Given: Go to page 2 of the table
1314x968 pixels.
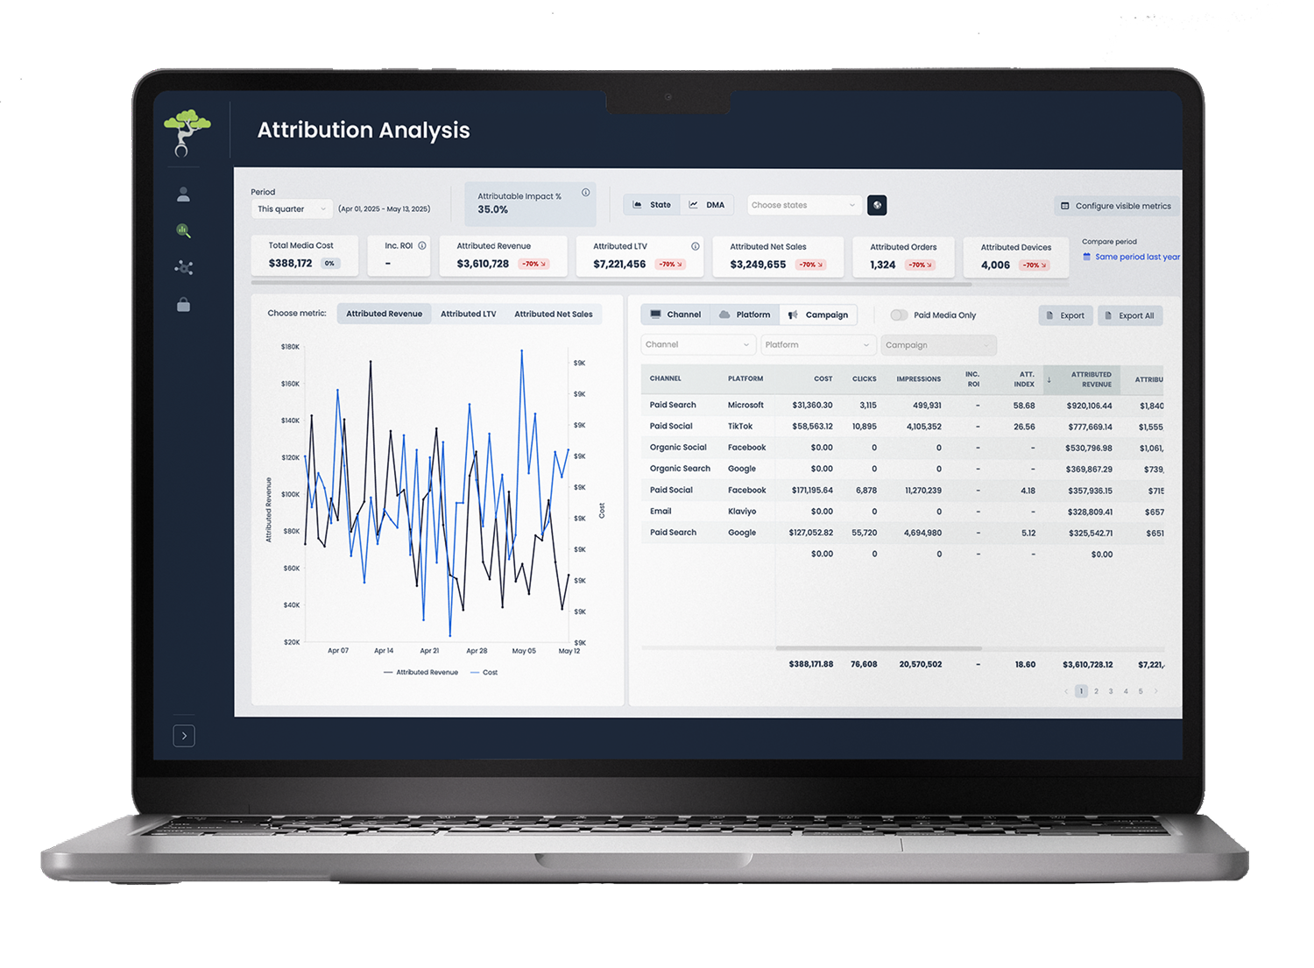Looking at the screenshot, I should 1096,691.
